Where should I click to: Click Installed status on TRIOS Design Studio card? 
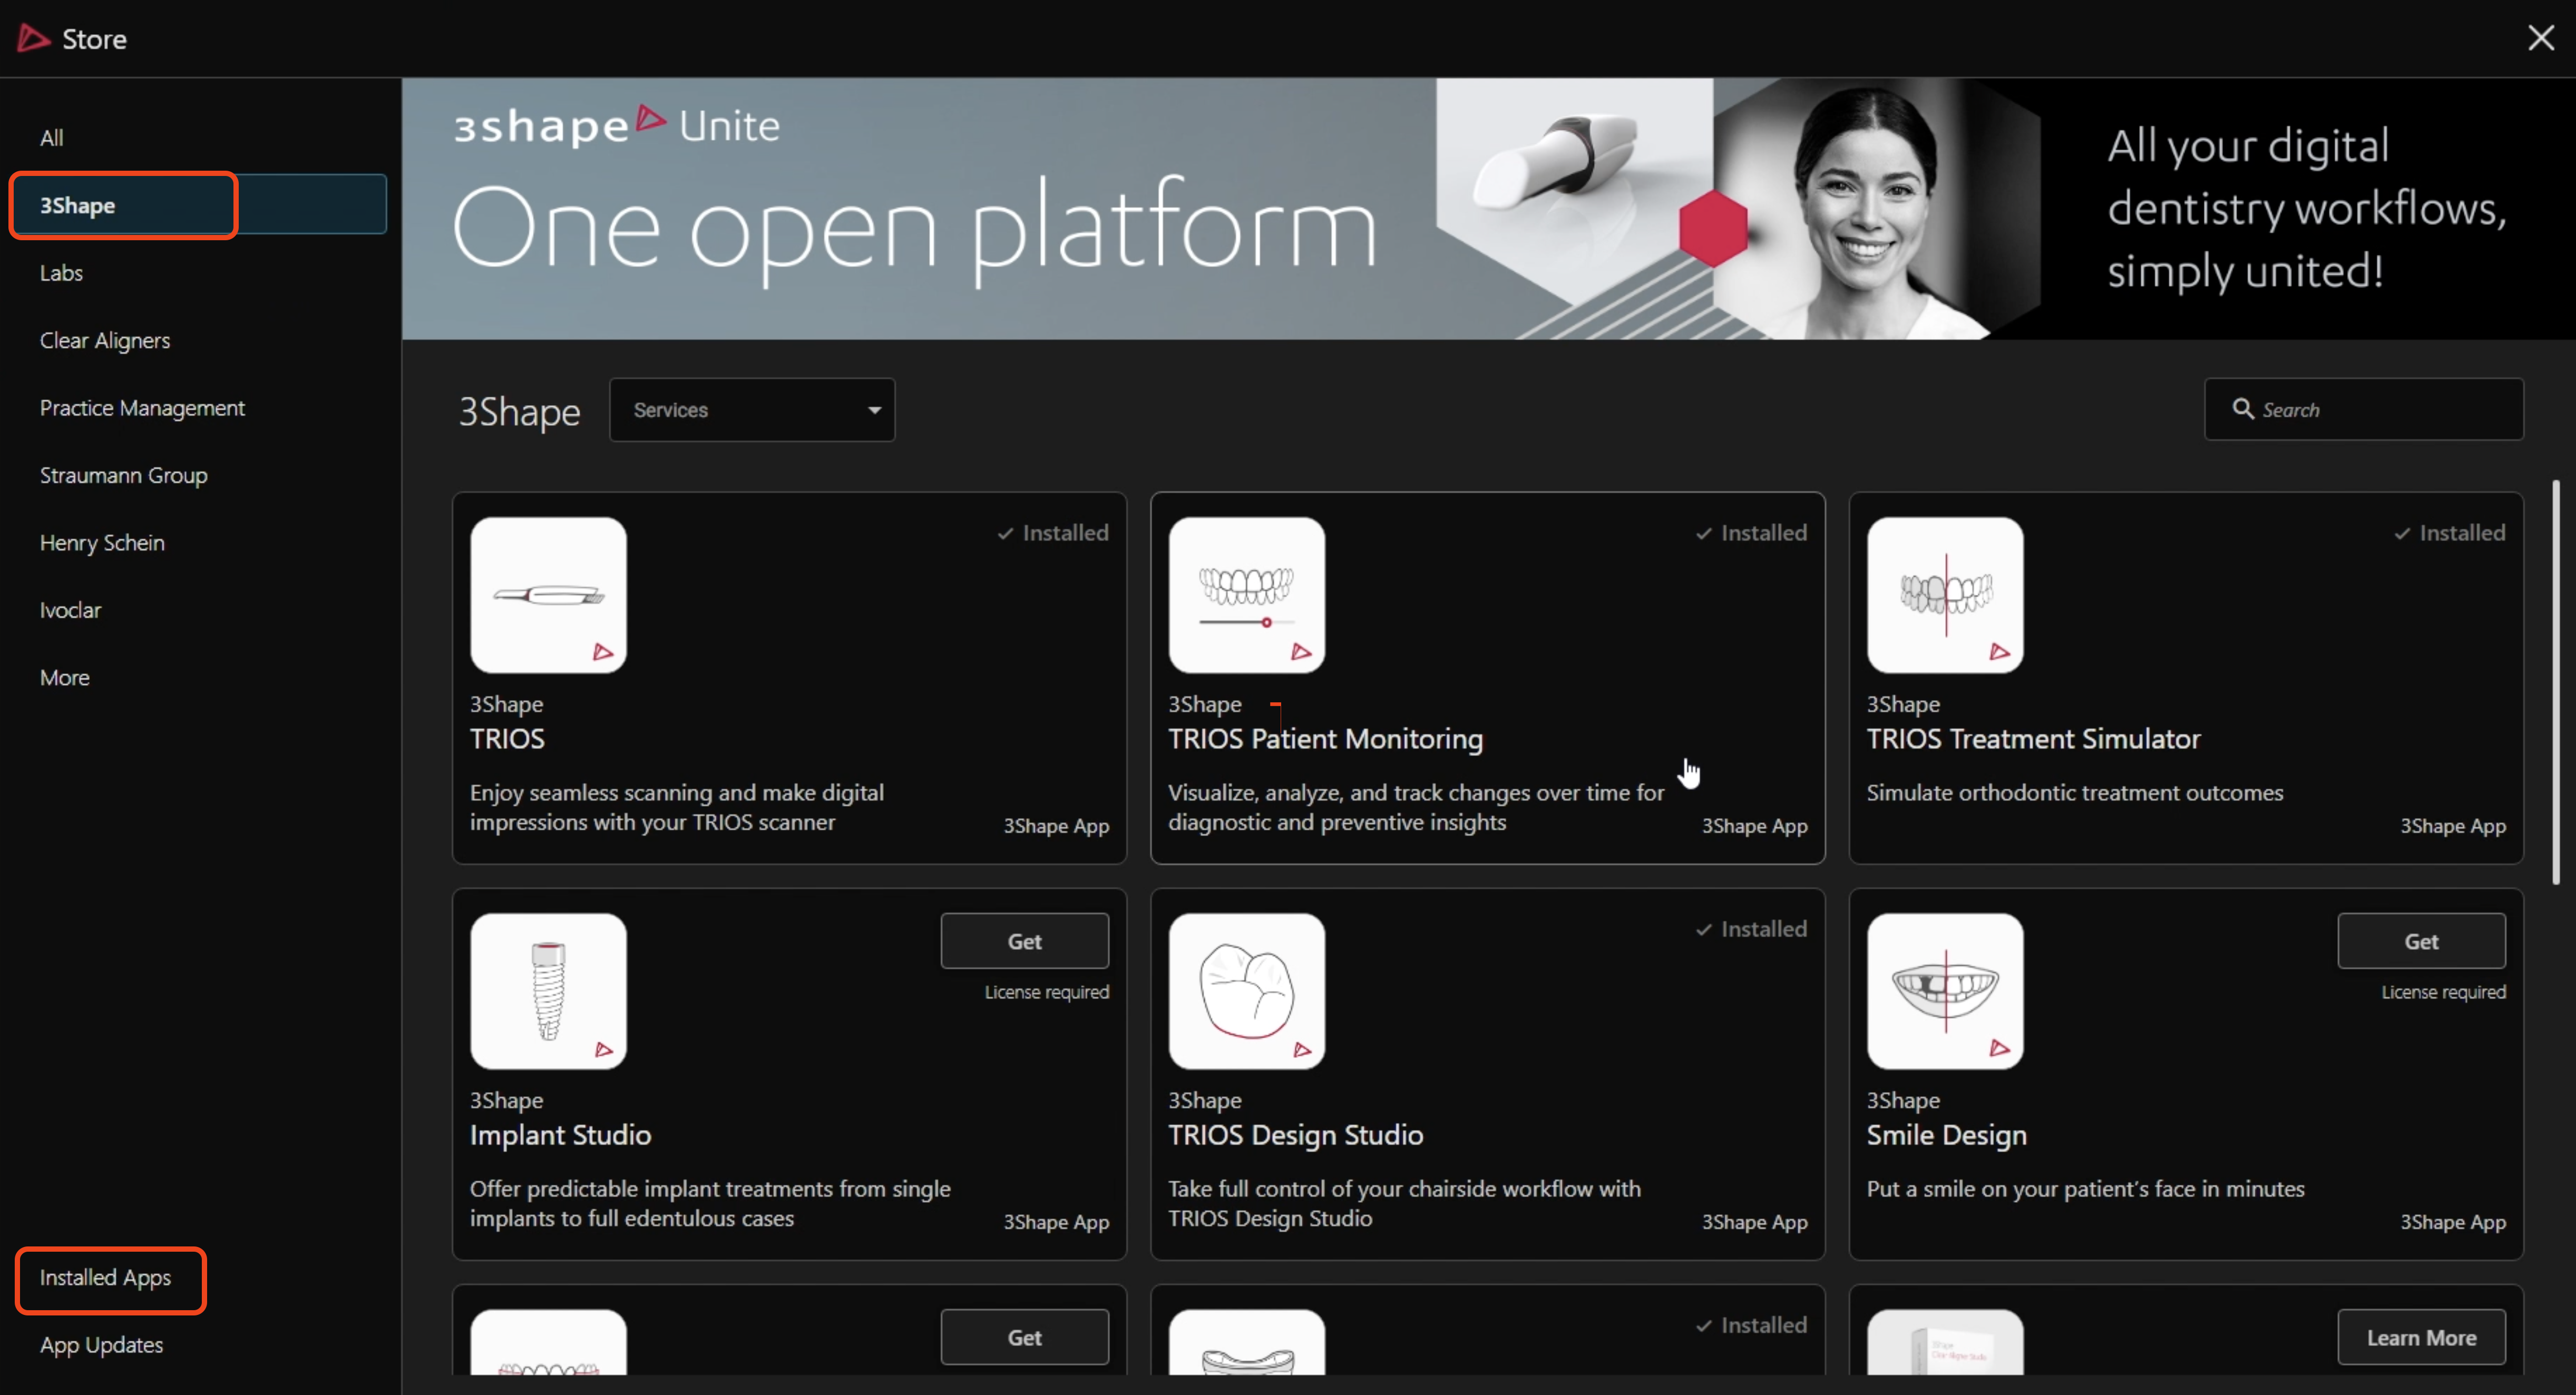click(x=1751, y=929)
